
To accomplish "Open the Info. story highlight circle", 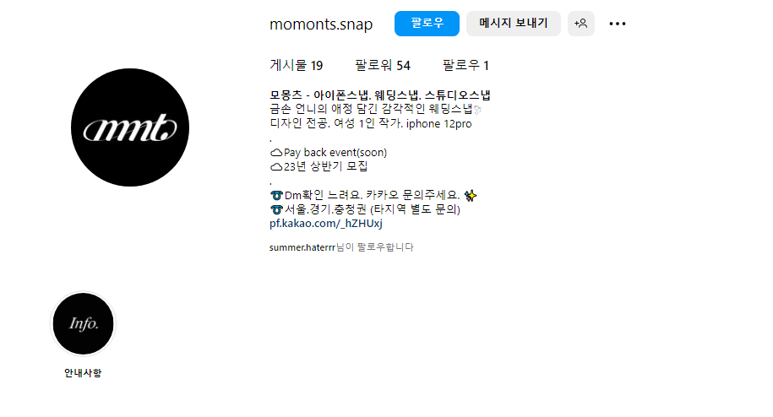I will pyautogui.click(x=84, y=323).
